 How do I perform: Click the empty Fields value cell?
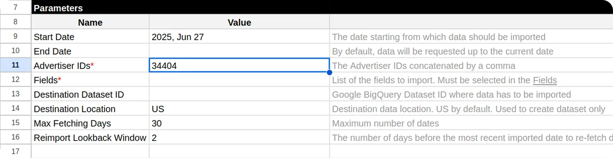(x=239, y=80)
